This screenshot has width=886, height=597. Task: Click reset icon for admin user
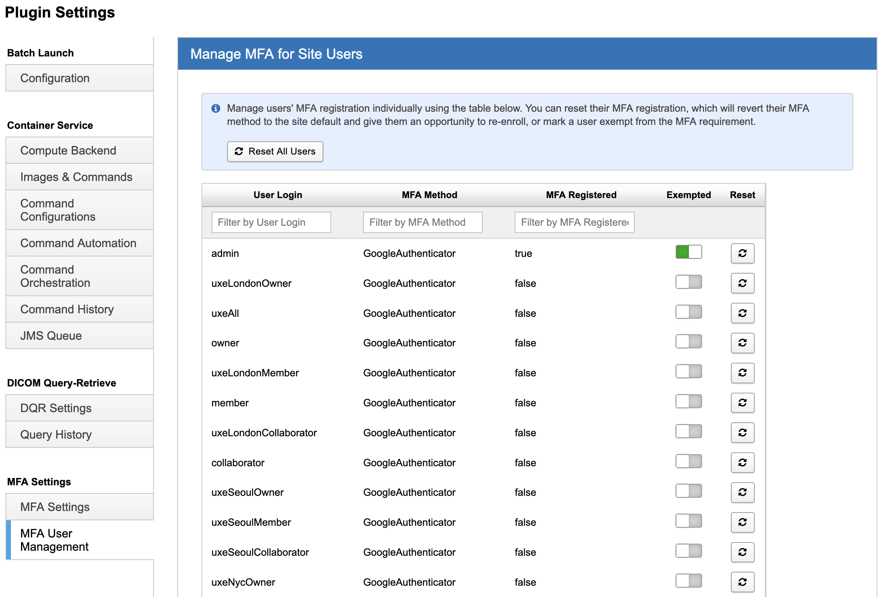742,253
